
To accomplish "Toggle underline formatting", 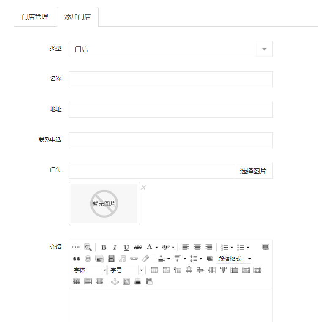I will [x=126, y=247].
